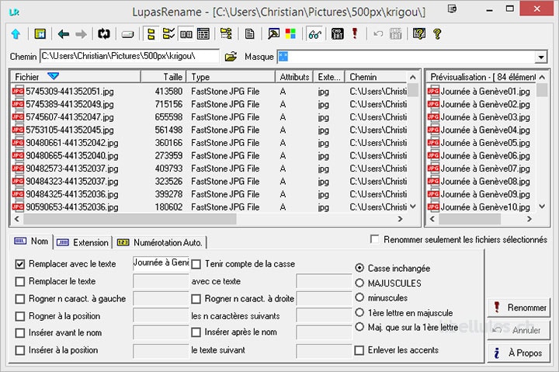Screen dimensions: 559x372
Task: Click the Masque input field
Action: [x=406, y=57]
